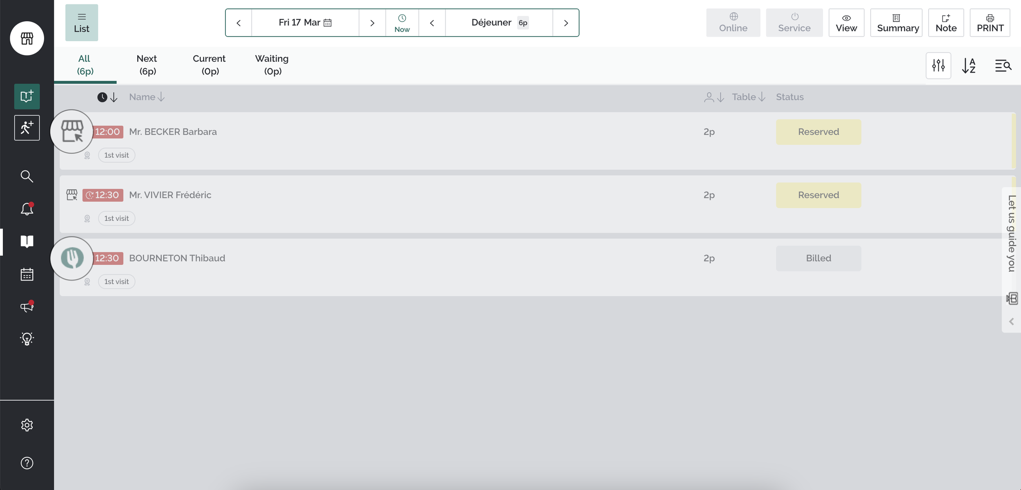Open the suggestions lightbulb
The height and width of the screenshot is (490, 1021).
point(26,339)
